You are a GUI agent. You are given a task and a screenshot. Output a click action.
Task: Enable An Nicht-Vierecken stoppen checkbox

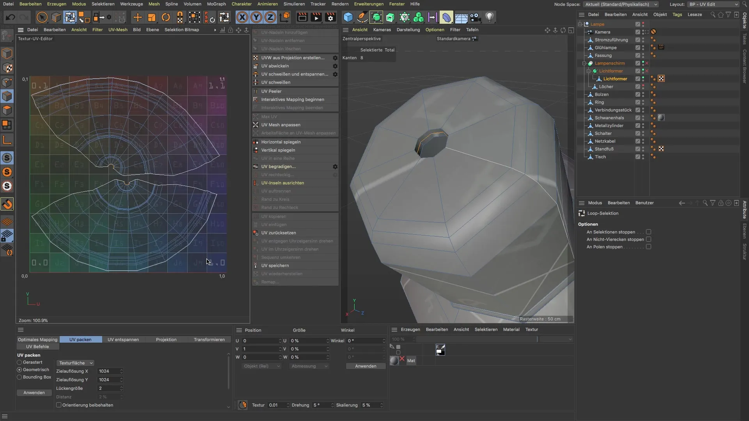tap(648, 239)
